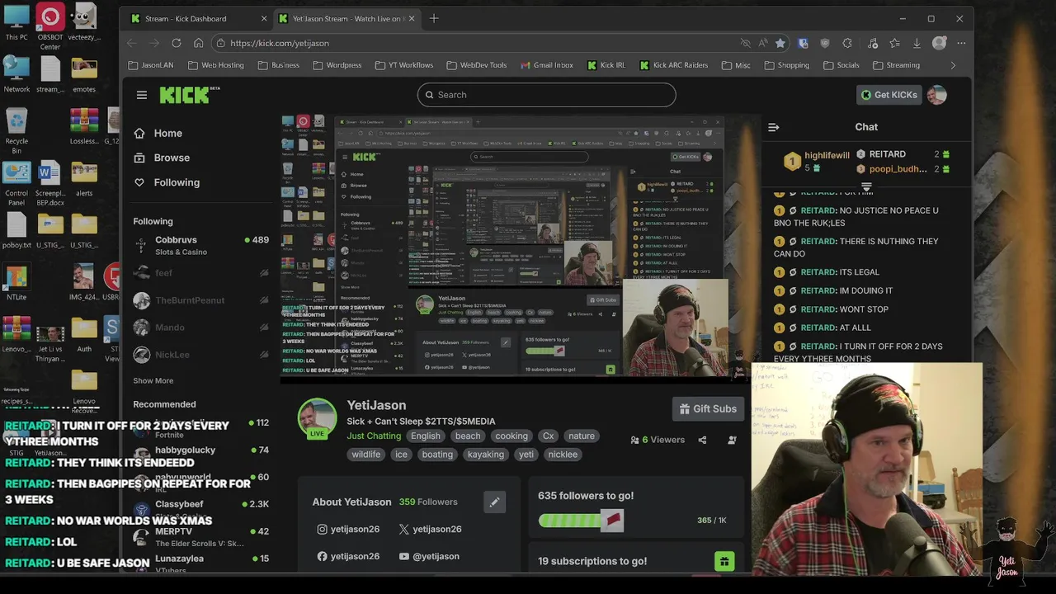Open the Streaming bookmarks folder
This screenshot has height=594, width=1056.
tap(896, 65)
